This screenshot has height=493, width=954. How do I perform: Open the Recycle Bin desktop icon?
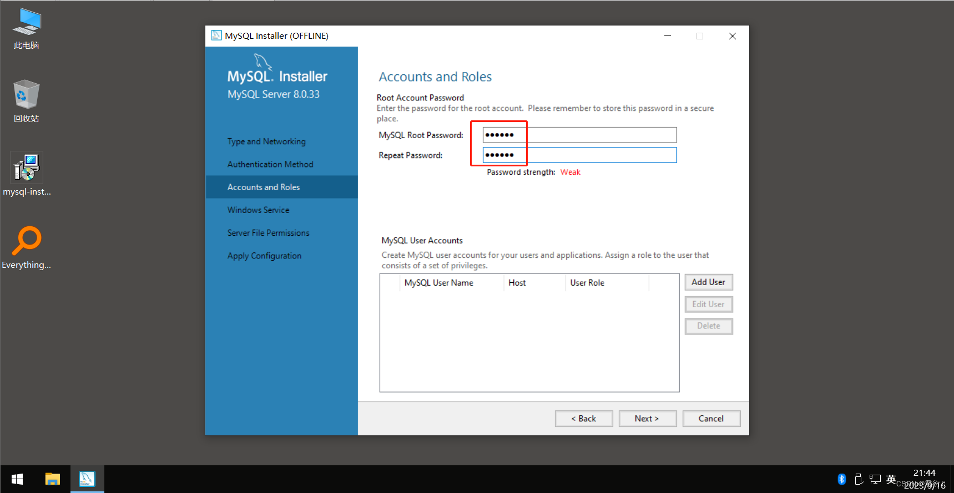pos(27,101)
